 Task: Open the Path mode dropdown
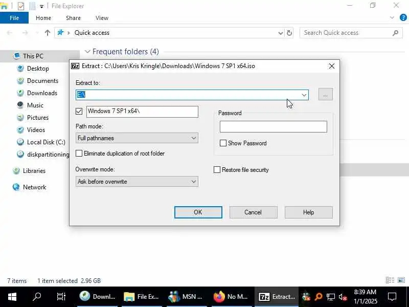(x=137, y=138)
